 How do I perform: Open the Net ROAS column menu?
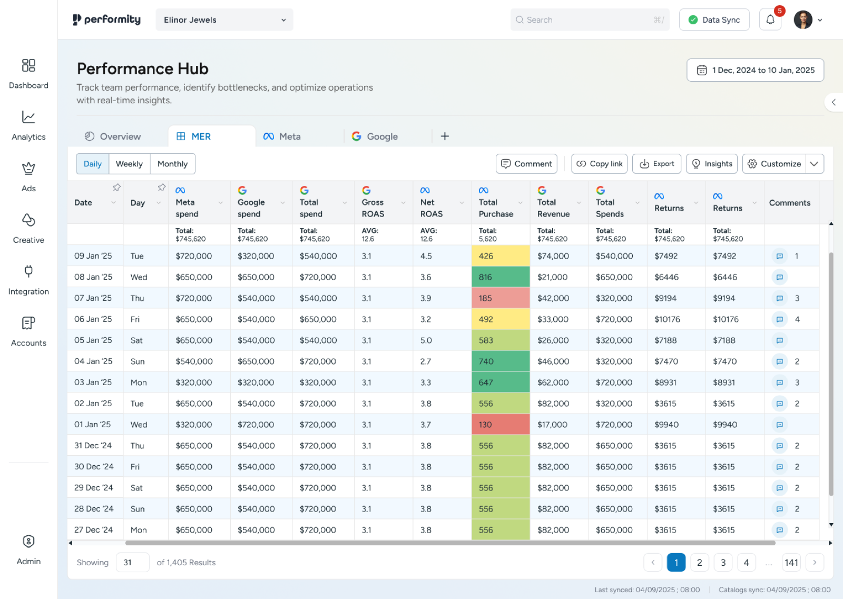462,202
